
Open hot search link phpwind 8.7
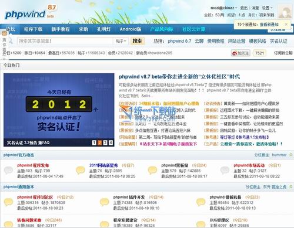tap(179, 41)
